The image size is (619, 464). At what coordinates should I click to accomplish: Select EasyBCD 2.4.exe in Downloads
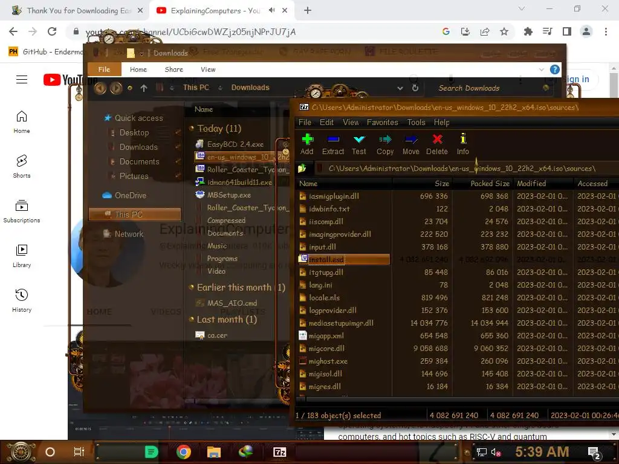235,144
